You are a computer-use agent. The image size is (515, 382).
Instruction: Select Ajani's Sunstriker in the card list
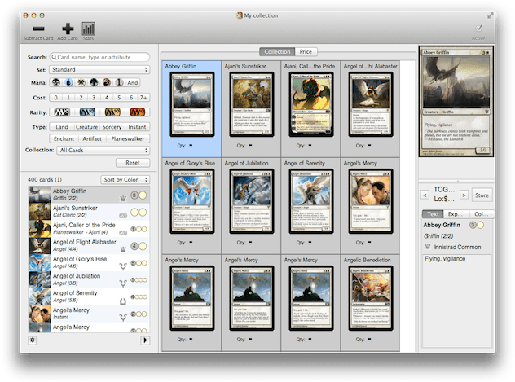click(89, 211)
